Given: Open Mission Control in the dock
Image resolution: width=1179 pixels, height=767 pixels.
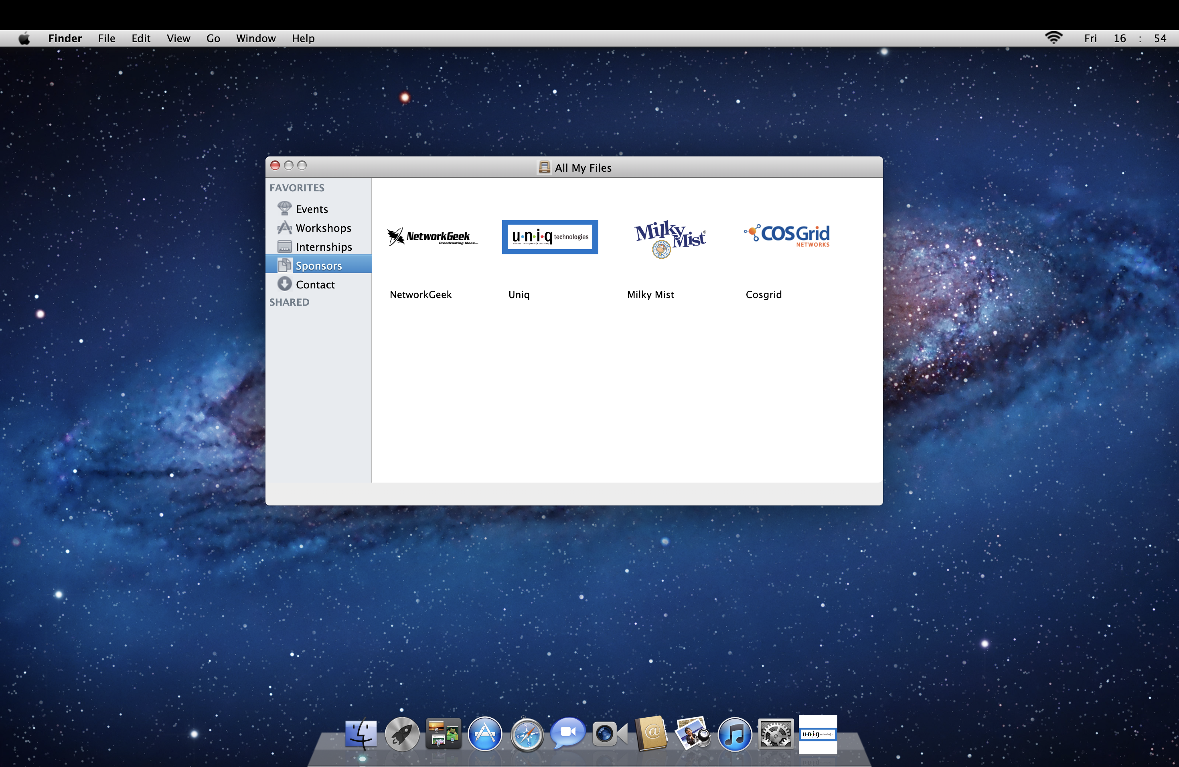Looking at the screenshot, I should pos(443,734).
